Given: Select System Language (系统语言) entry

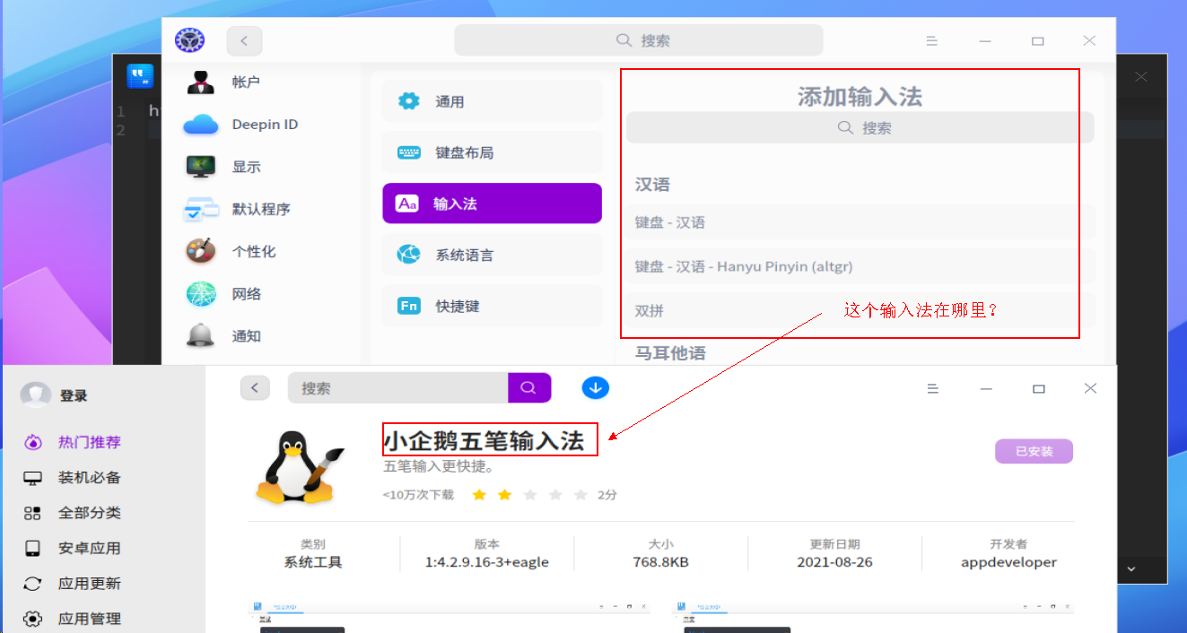Looking at the screenshot, I should 492,255.
